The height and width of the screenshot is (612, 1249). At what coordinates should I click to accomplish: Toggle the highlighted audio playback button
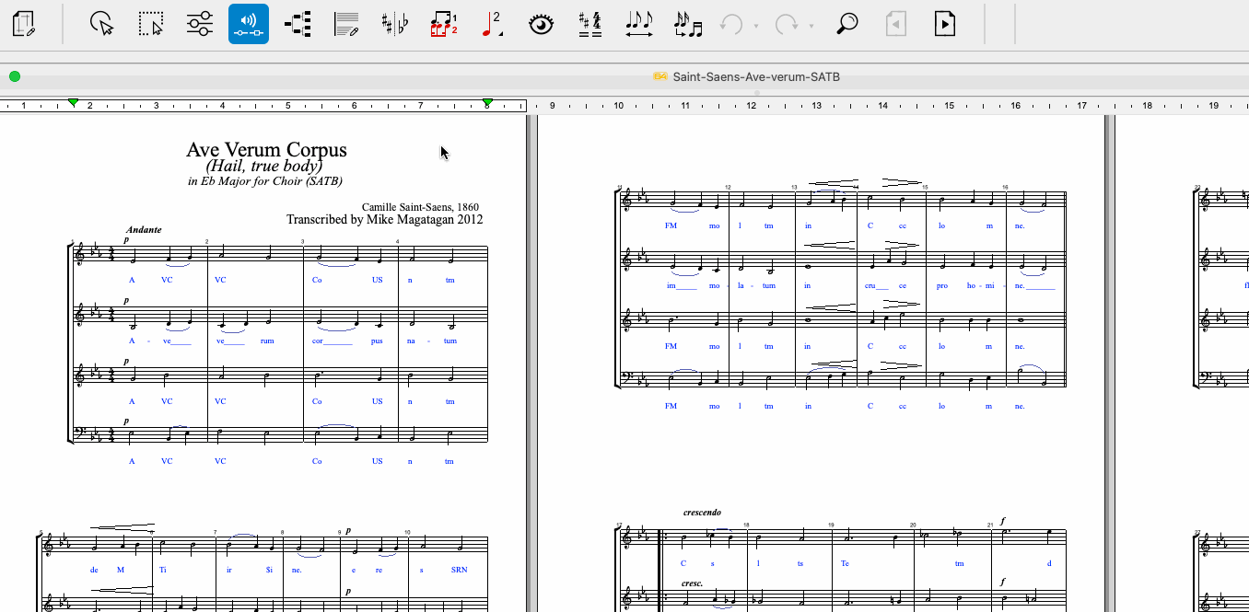coord(249,24)
